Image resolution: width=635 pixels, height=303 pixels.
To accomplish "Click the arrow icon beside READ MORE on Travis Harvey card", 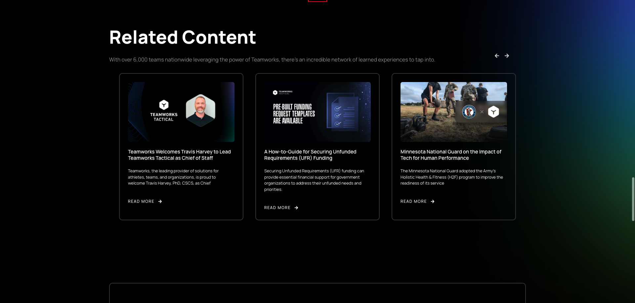I will coord(160,201).
